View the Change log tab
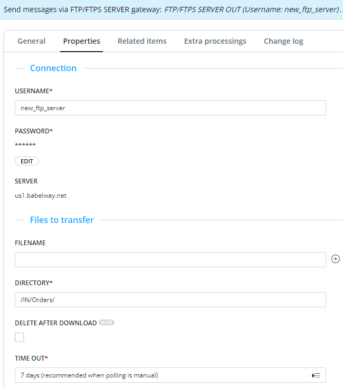Screen dimensions: 343x388 pyautogui.click(x=283, y=41)
